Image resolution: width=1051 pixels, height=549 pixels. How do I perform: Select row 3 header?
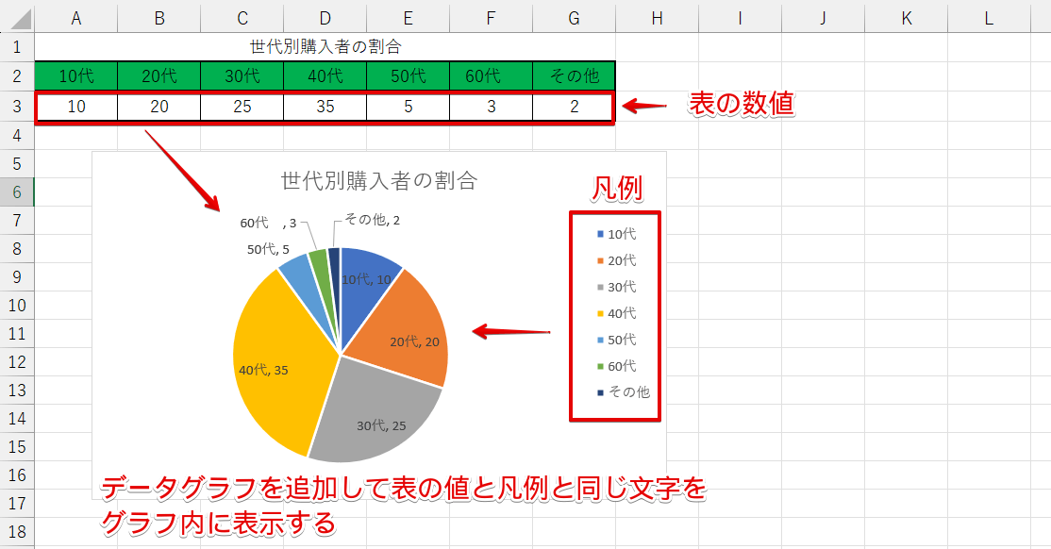click(x=16, y=107)
